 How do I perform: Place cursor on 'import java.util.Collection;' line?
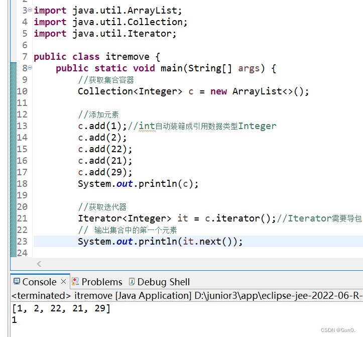[110, 22]
